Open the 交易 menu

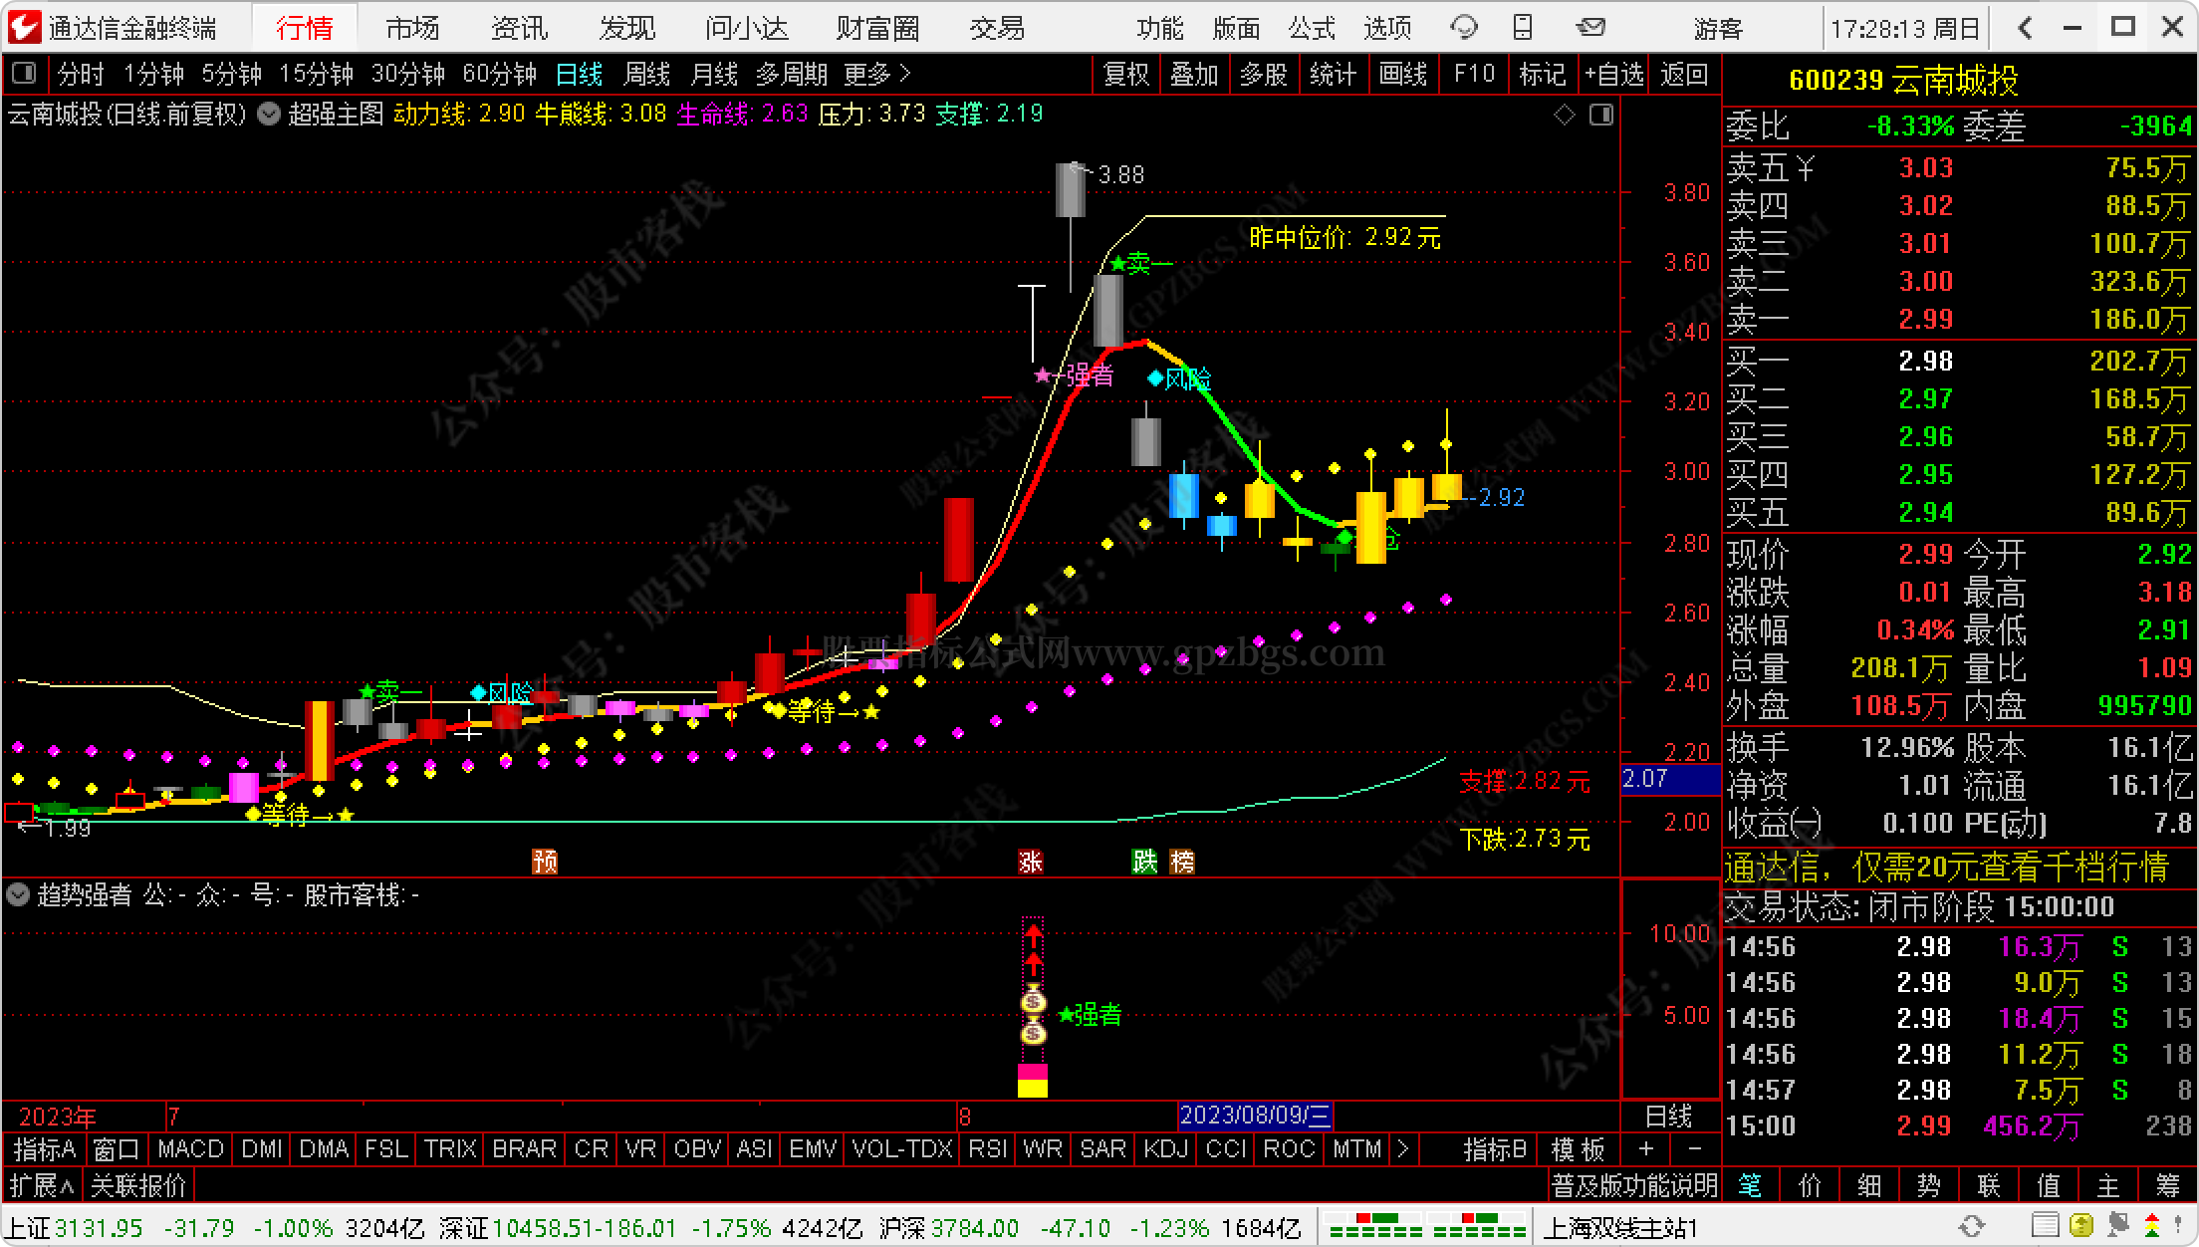[996, 28]
